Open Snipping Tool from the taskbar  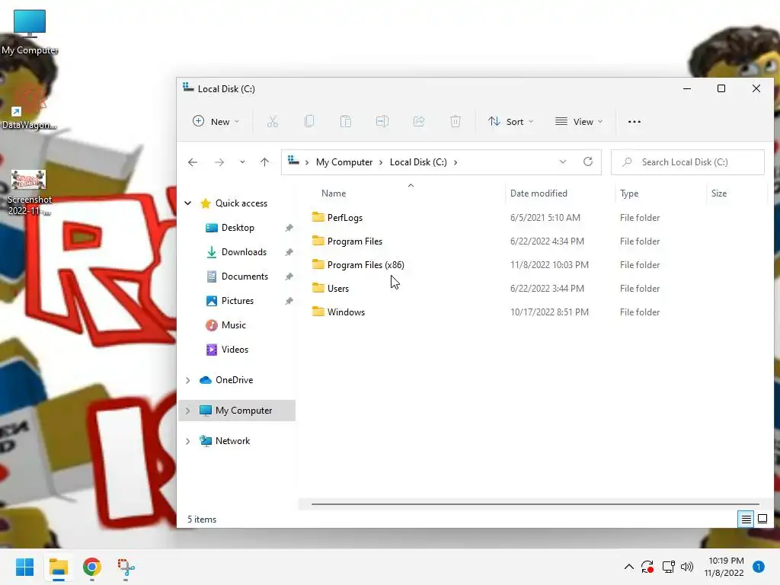pyautogui.click(x=126, y=567)
